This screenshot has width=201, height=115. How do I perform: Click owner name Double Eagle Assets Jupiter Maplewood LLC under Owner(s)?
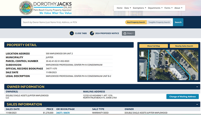click(x=27, y=97)
